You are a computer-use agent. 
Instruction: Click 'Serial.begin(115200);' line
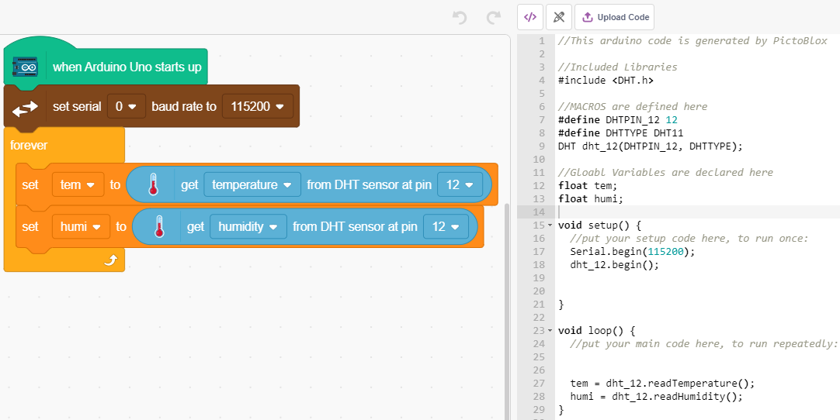point(633,252)
